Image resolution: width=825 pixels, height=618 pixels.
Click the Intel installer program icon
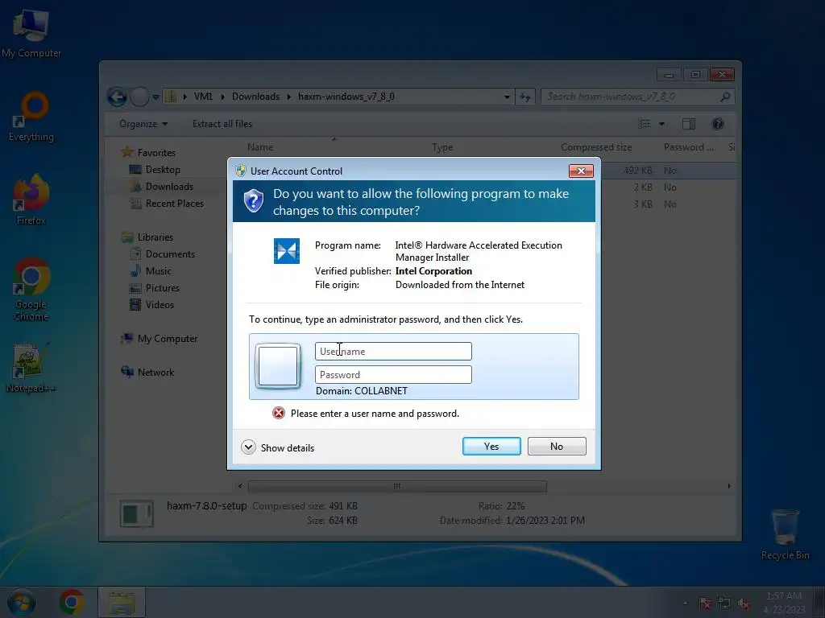click(286, 251)
